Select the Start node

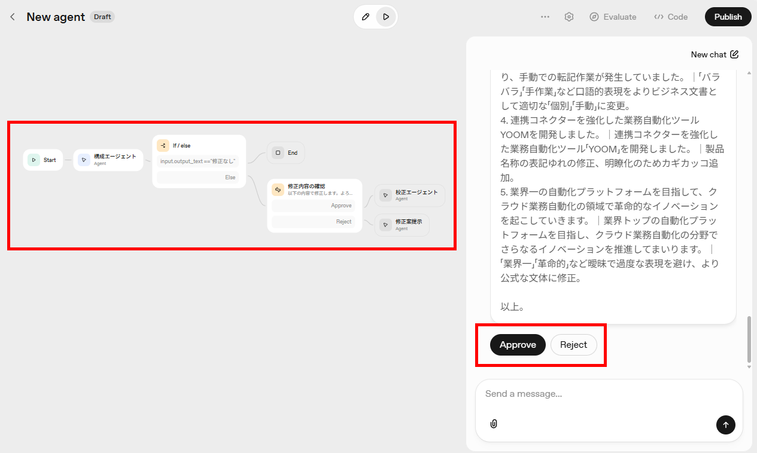pos(43,160)
